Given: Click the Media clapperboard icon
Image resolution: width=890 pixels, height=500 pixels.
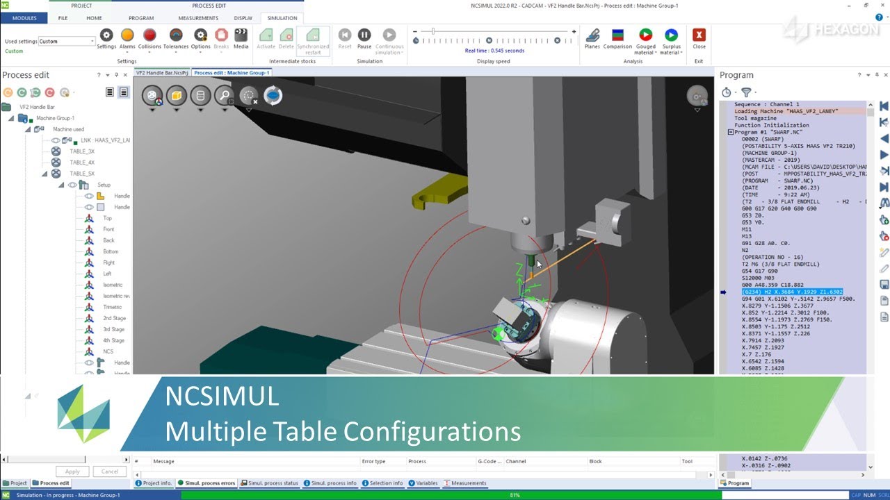Looking at the screenshot, I should (x=241, y=35).
